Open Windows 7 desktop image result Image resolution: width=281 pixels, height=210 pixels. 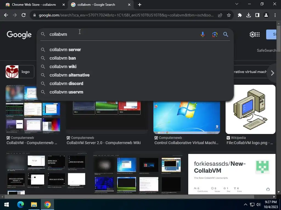tap(187, 117)
